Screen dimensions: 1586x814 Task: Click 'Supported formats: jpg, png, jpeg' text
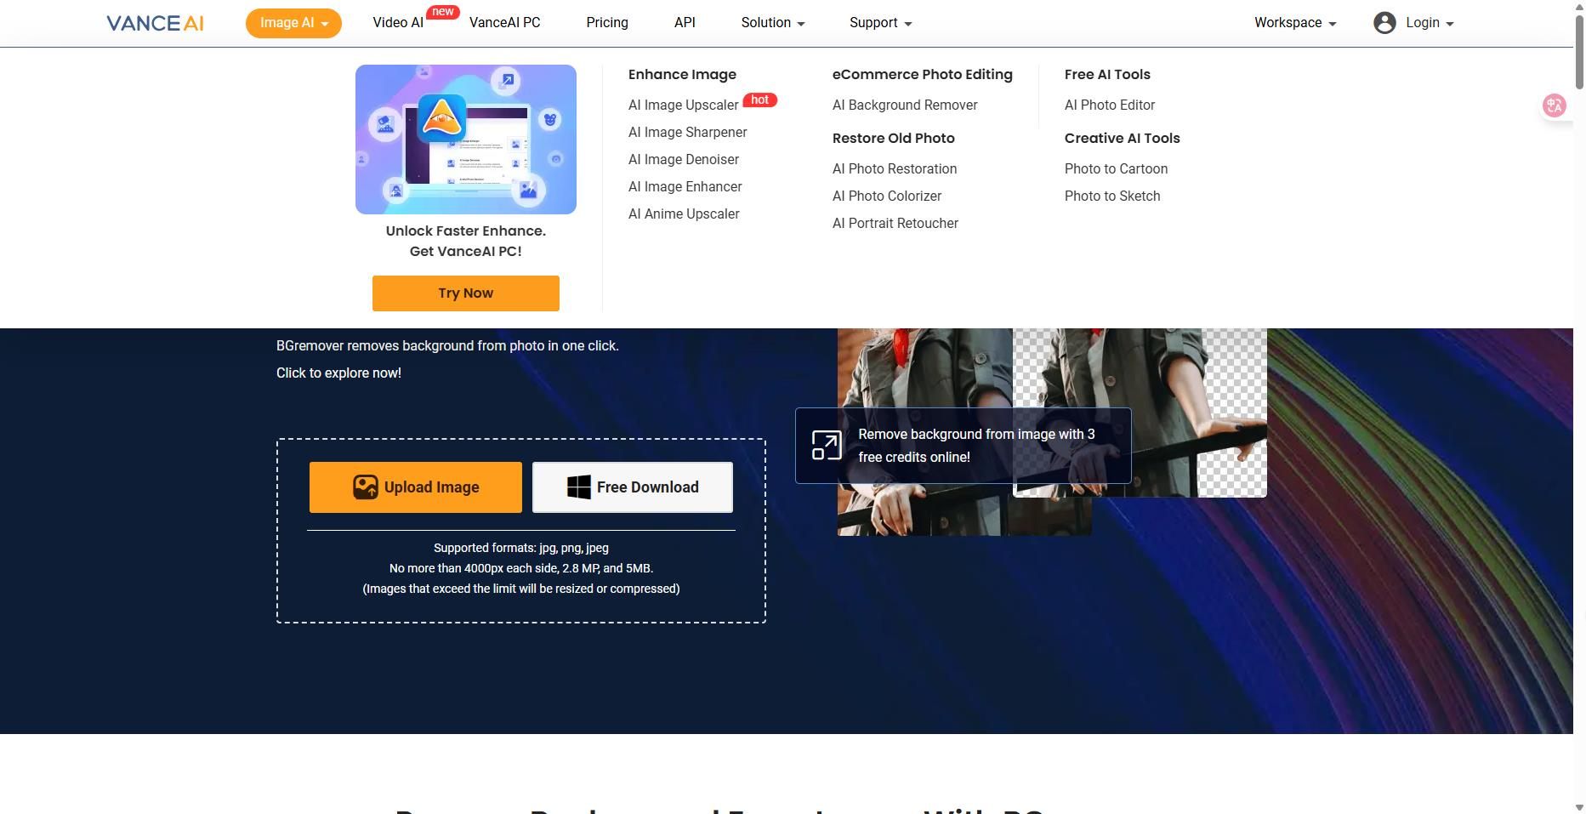(521, 549)
